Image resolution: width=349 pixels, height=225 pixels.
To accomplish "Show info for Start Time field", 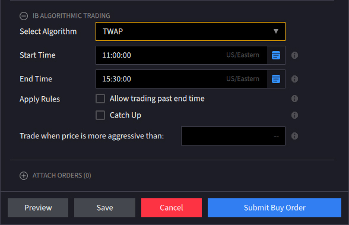I will tap(294, 55).
